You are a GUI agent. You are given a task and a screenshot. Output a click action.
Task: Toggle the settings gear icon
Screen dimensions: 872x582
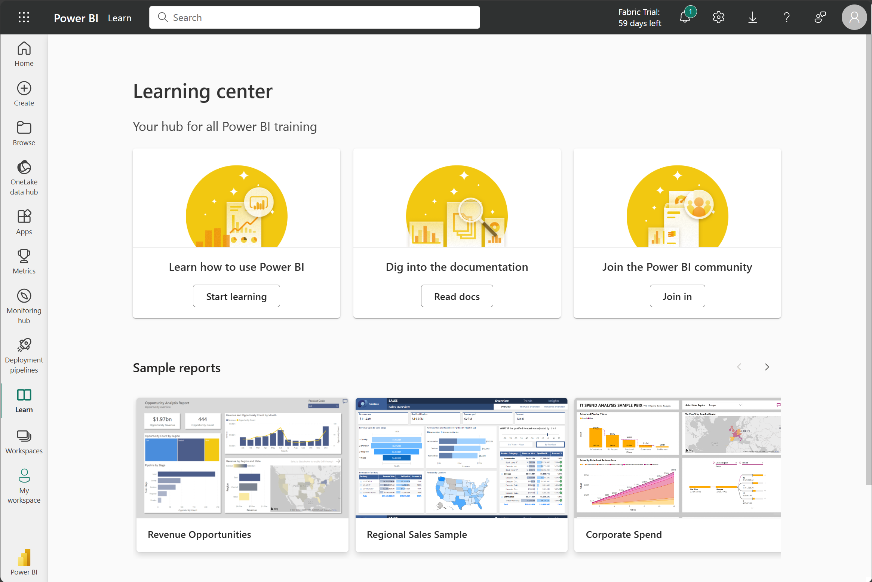point(719,17)
